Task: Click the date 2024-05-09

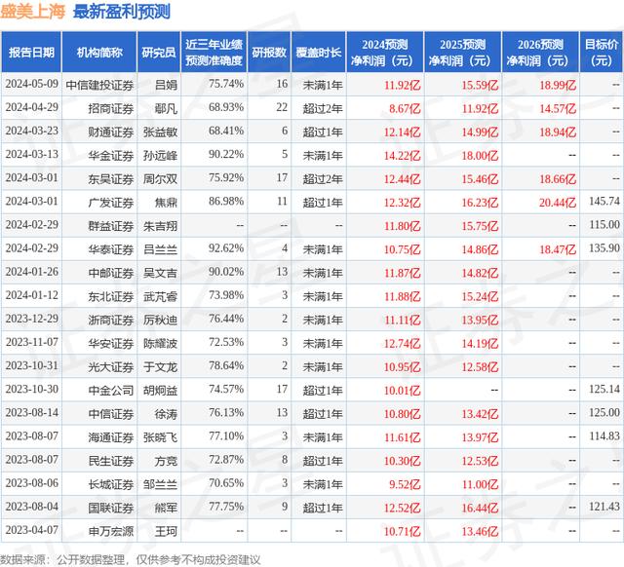Action: point(32,84)
